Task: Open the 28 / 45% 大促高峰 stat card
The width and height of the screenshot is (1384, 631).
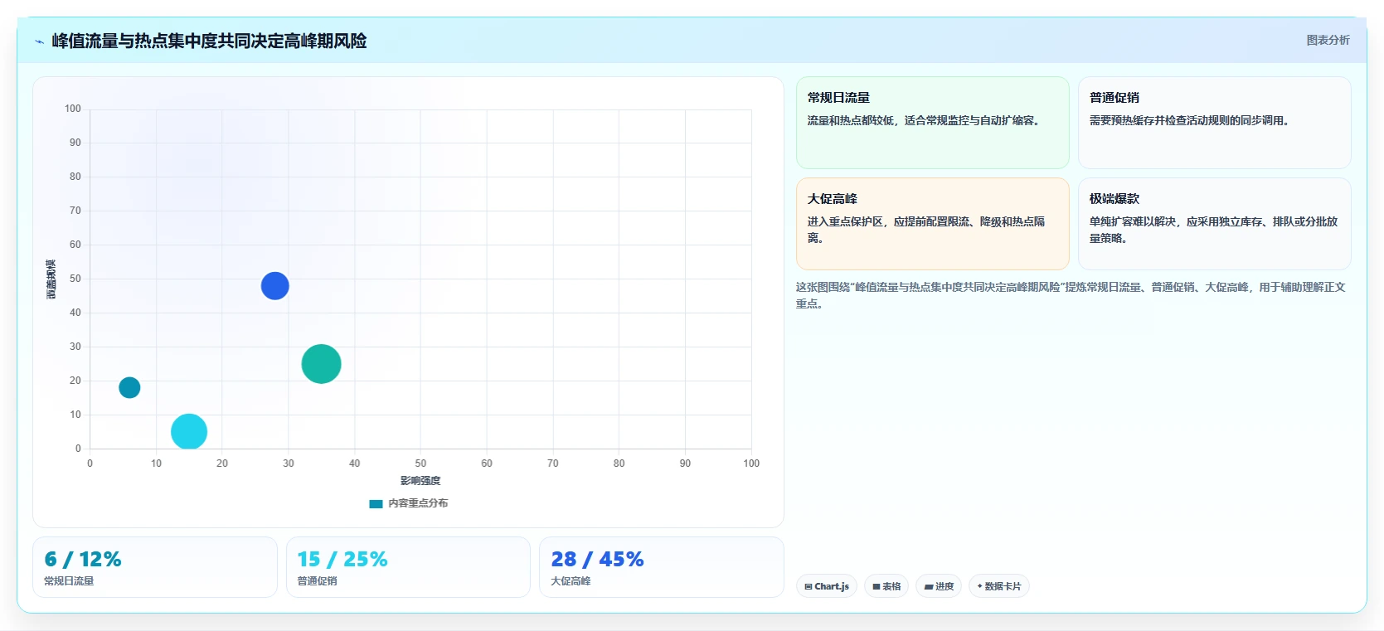Action: point(661,567)
